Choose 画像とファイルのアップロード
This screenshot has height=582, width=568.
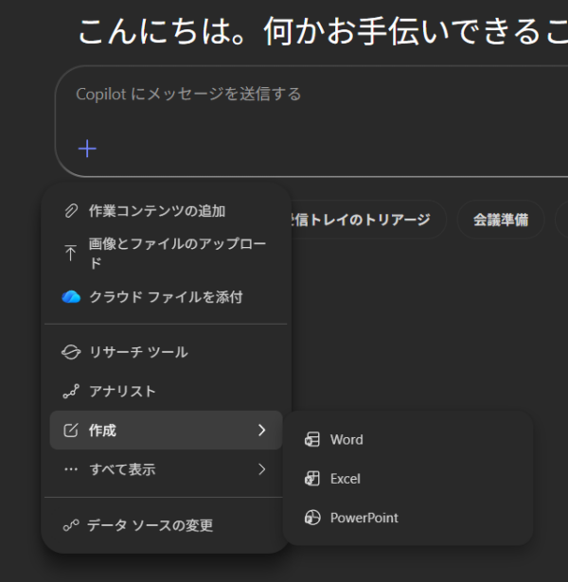pyautogui.click(x=166, y=253)
